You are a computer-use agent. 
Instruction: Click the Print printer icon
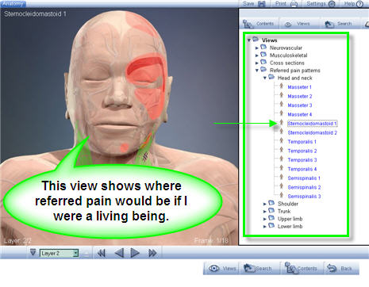point(294,4)
